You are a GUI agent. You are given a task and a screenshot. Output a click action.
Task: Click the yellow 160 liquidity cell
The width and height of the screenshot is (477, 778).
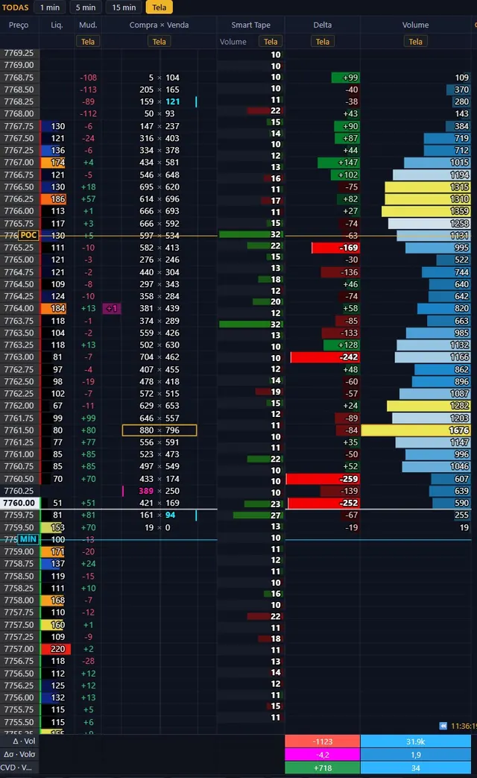click(x=53, y=624)
